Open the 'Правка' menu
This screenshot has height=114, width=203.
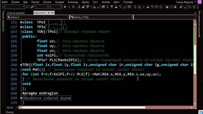[x=15, y=2]
